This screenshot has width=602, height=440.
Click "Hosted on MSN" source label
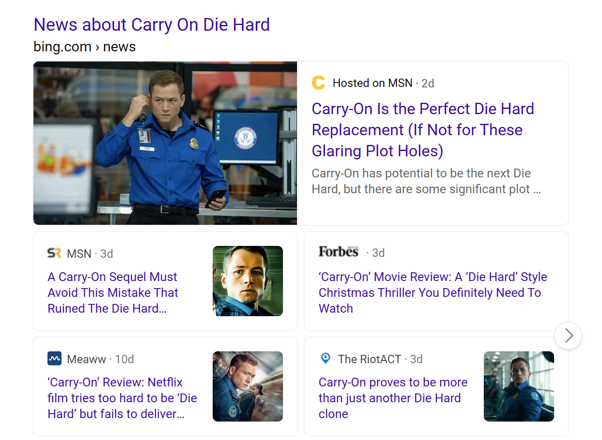[x=372, y=83]
